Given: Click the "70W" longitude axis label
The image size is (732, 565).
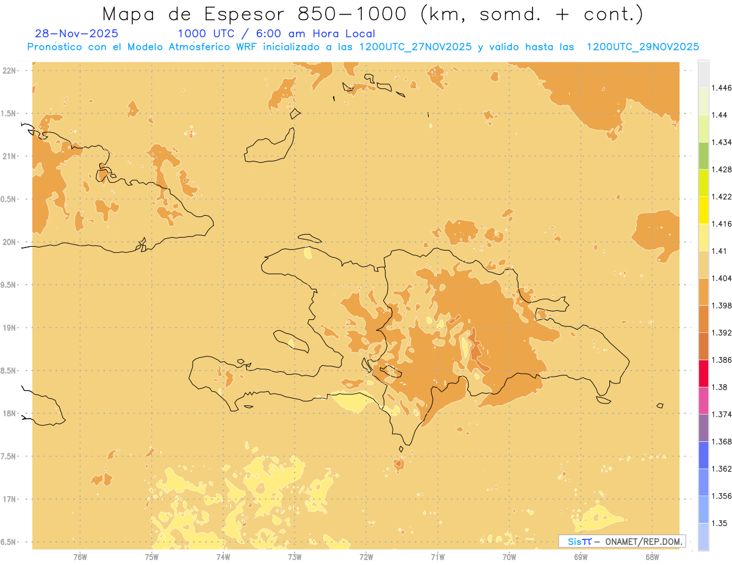Looking at the screenshot, I should 509,556.
